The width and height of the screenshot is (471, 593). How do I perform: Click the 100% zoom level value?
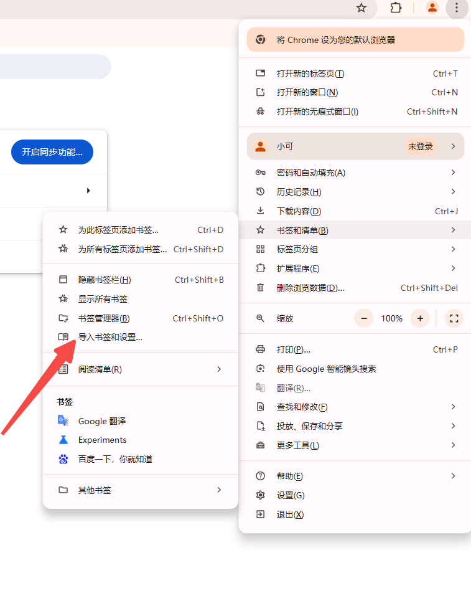(392, 318)
